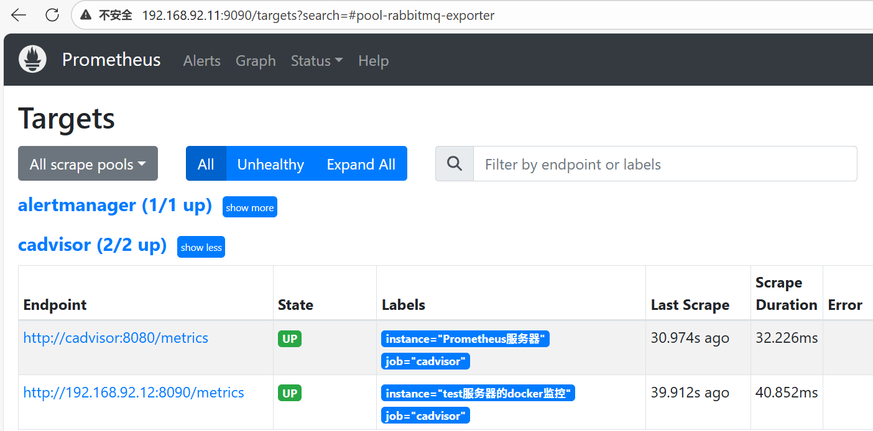The image size is (873, 431).
Task: Click UP badge for 192.168.92.12 row
Action: click(x=290, y=393)
